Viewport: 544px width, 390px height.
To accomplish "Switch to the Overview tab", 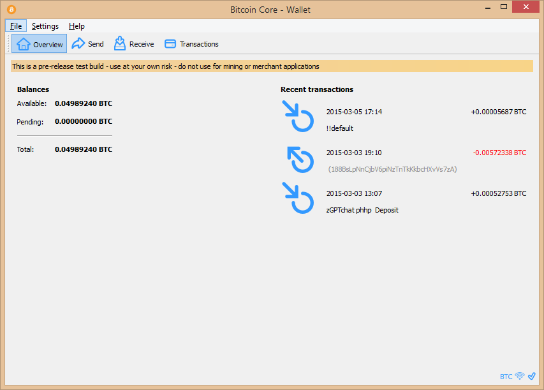I will click(39, 44).
